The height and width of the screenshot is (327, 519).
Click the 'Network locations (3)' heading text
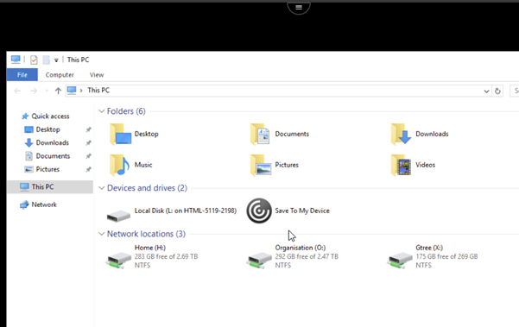146,234
